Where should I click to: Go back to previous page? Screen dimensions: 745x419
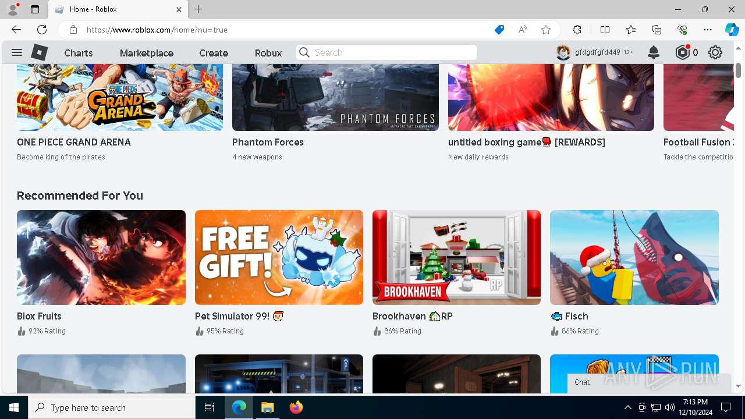pyautogui.click(x=16, y=30)
